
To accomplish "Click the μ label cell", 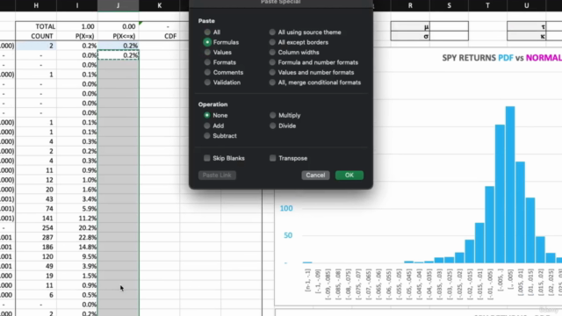I will tap(410, 26).
